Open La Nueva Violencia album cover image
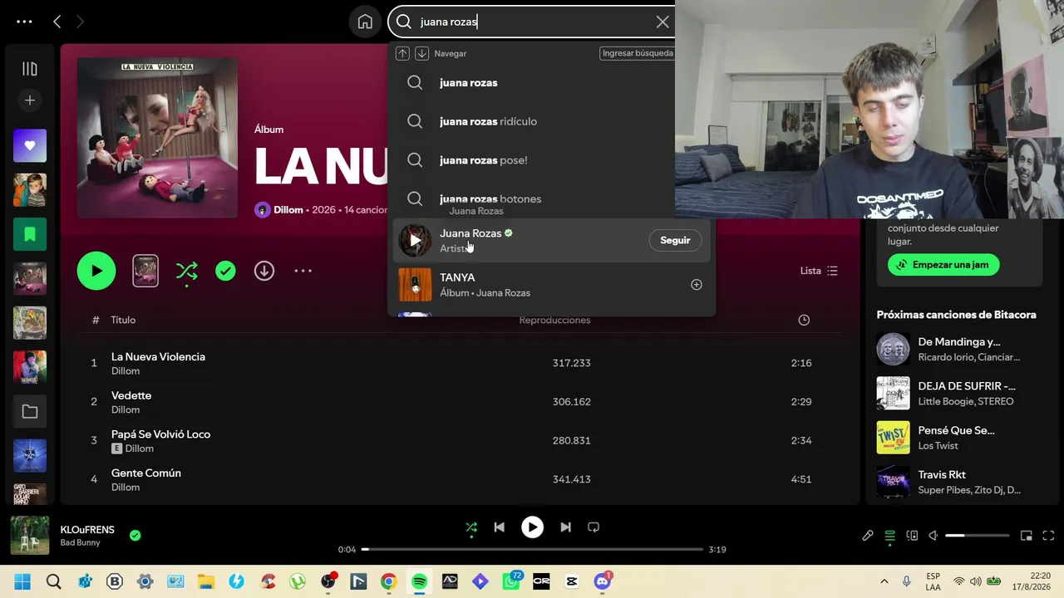This screenshot has height=598, width=1064. pyautogui.click(x=157, y=138)
